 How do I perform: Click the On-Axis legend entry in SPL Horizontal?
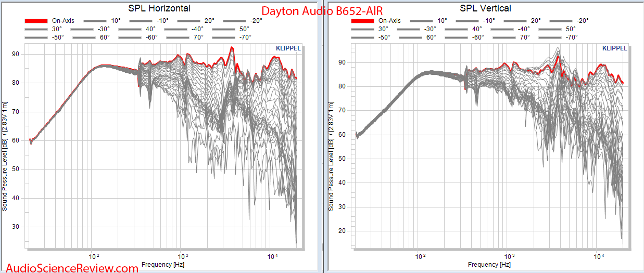[49, 21]
